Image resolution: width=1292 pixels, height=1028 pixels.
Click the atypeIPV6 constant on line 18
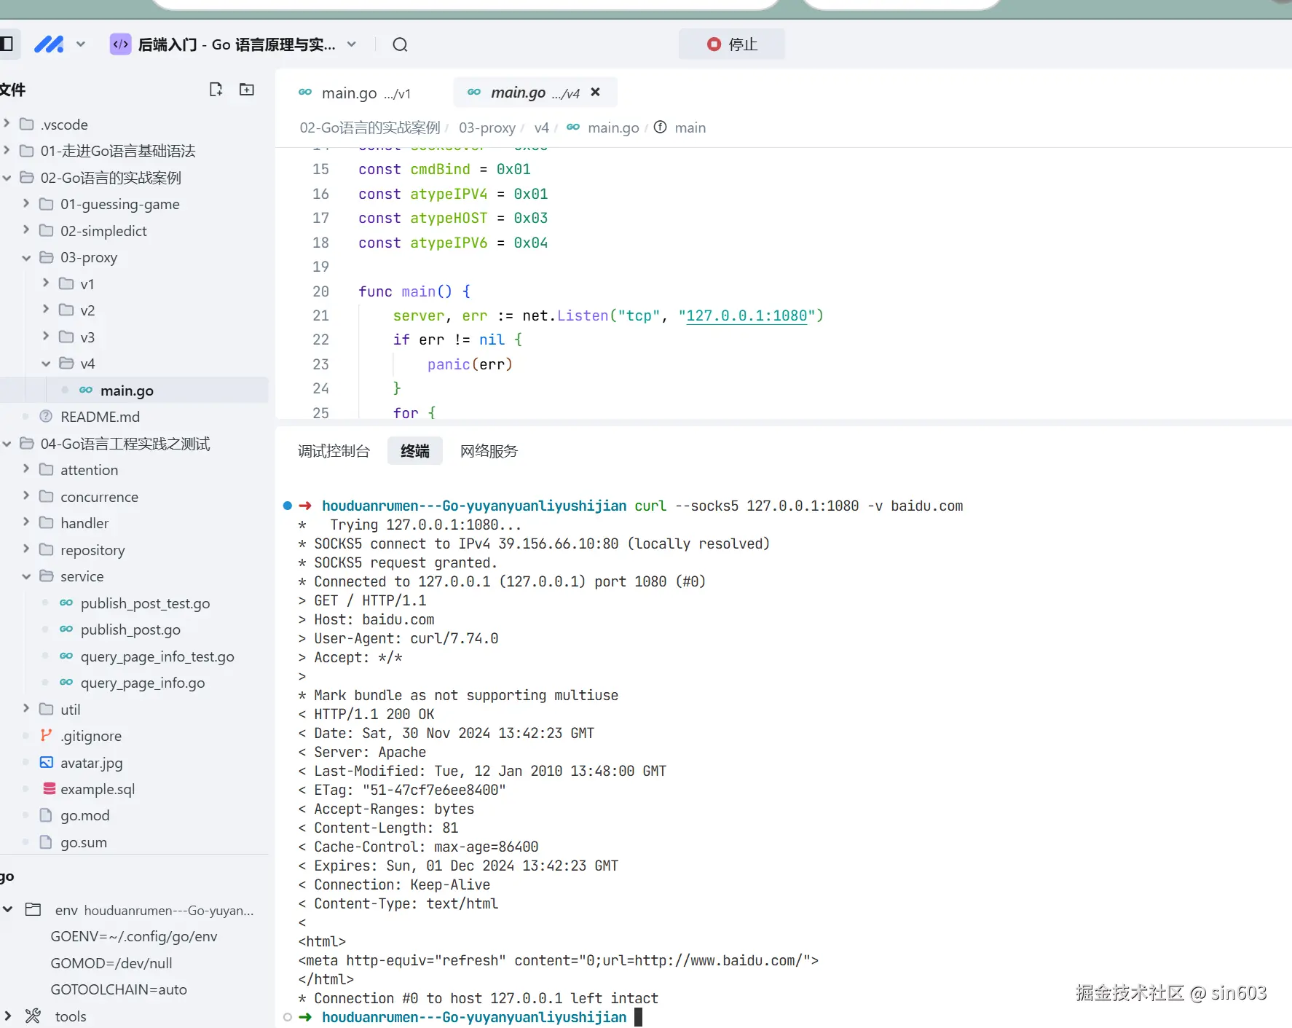coord(449,243)
